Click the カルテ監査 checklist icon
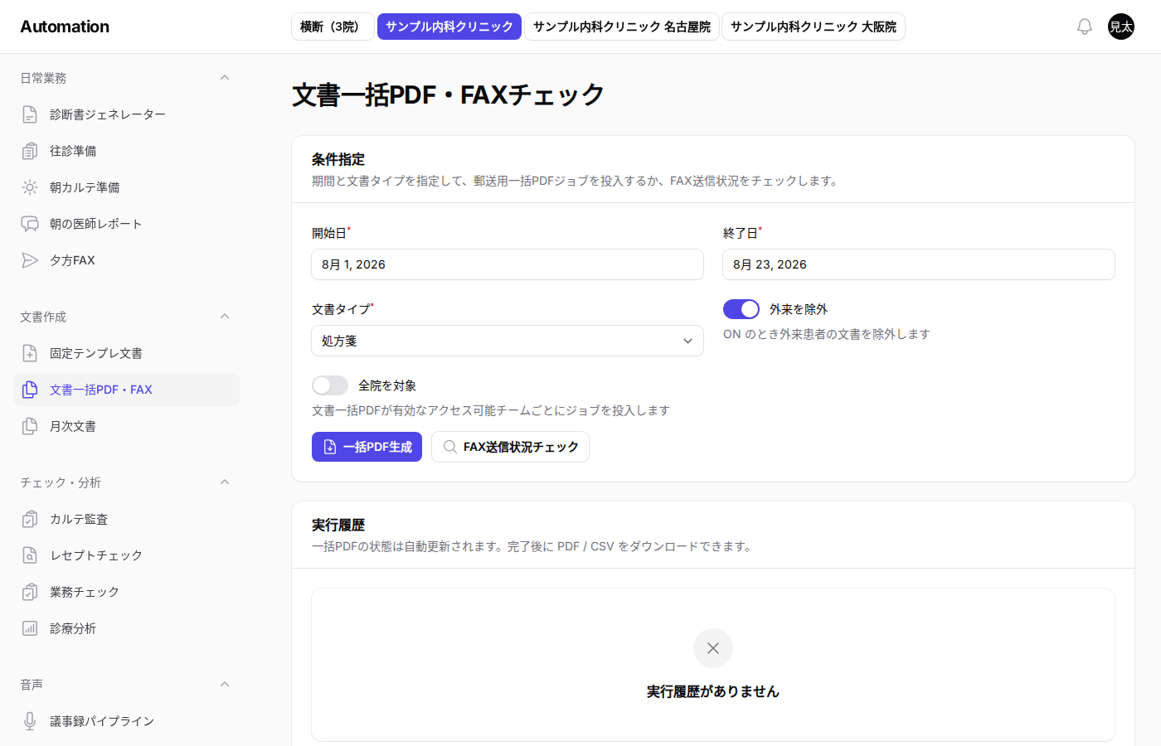Screen dimensions: 1161x746 click(30, 519)
